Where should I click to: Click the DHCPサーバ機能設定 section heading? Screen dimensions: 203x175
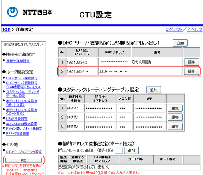click(x=109, y=43)
